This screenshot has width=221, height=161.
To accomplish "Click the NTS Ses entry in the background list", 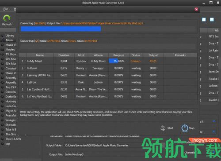I will point(213,37).
